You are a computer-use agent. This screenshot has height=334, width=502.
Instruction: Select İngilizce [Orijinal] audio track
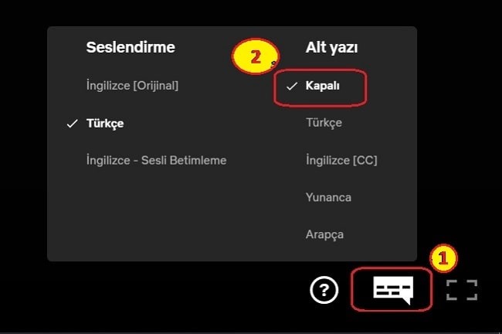coord(132,86)
